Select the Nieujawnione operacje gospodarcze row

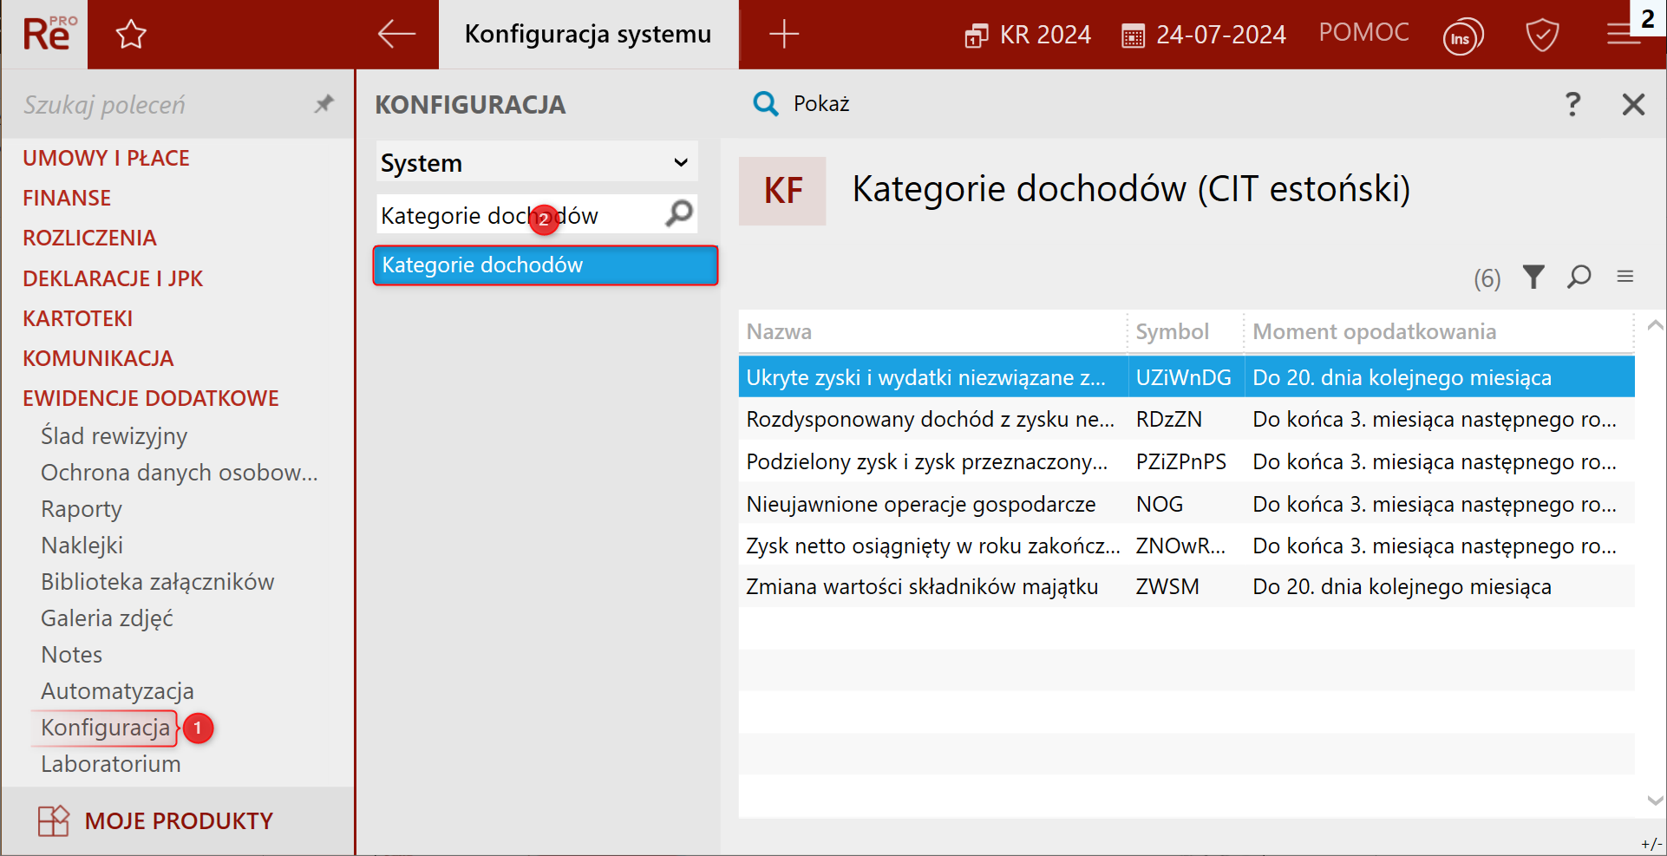point(920,505)
